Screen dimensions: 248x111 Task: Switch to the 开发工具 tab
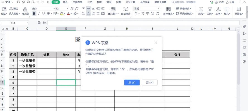131,2
